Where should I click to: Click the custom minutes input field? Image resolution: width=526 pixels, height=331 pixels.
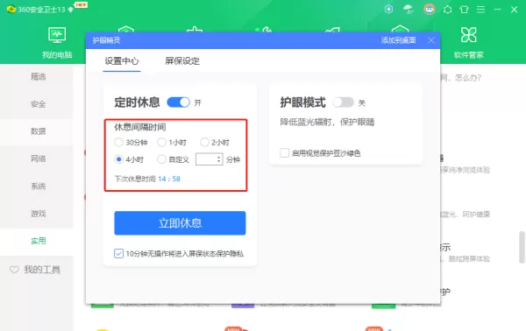click(210, 159)
